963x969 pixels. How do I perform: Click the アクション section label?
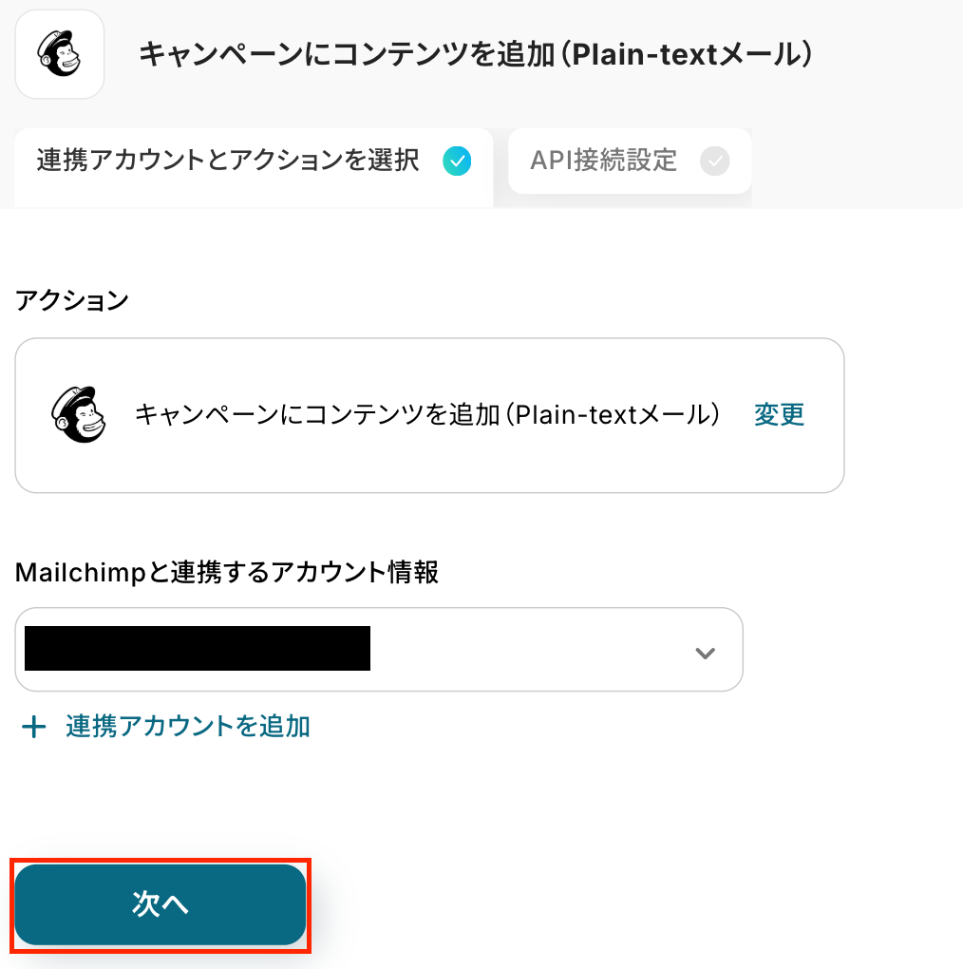(72, 301)
